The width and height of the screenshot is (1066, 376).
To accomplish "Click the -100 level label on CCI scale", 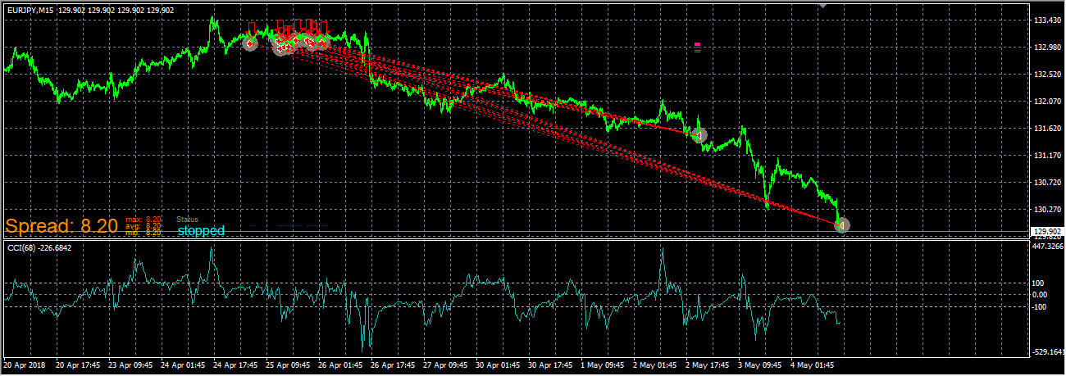I will coord(1040,306).
